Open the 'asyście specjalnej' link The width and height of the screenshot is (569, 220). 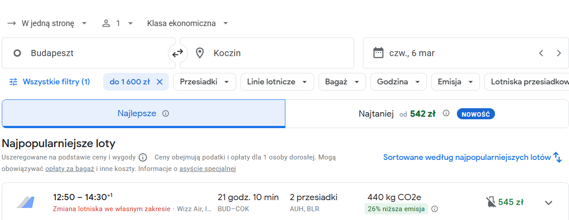pyautogui.click(x=207, y=169)
